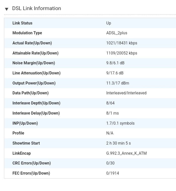
Task: Select the Line Attenuation(Up/Down) label
Action: click(x=37, y=73)
